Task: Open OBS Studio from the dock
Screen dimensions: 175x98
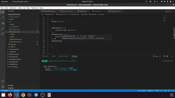Action: point(43,95)
